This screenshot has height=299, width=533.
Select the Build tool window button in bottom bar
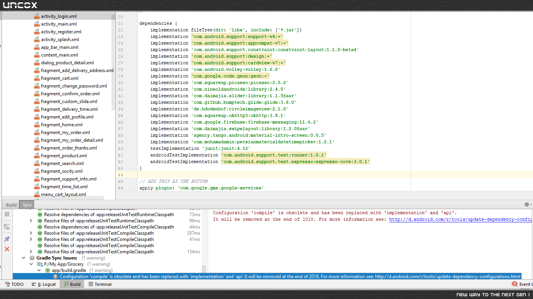(x=72, y=284)
